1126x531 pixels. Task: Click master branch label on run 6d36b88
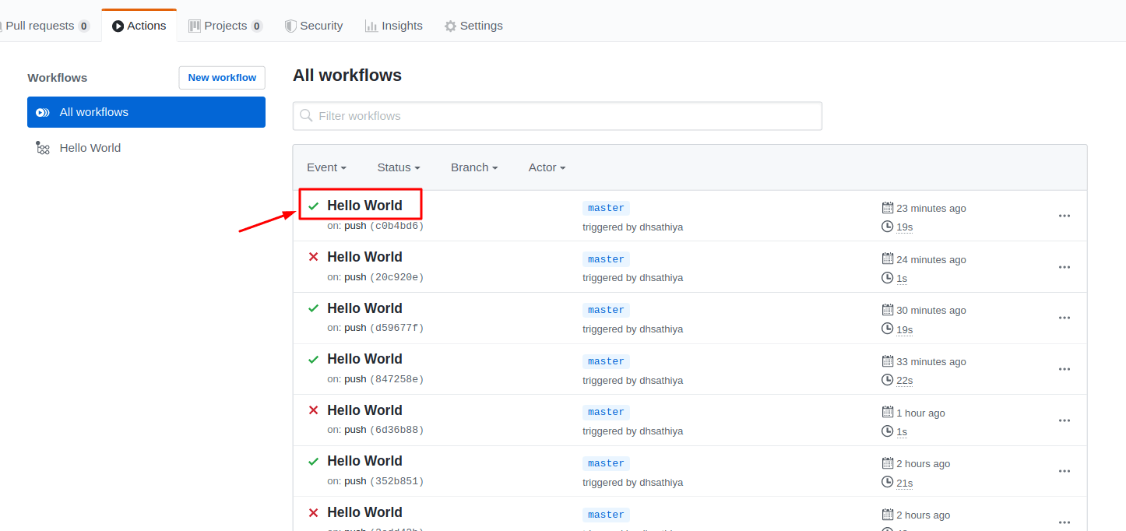tap(606, 412)
